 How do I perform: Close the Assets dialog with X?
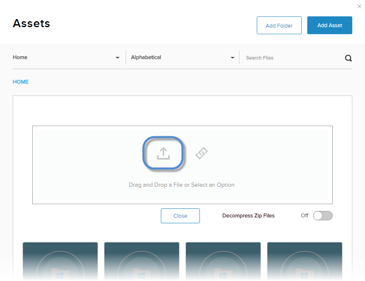click(359, 6)
